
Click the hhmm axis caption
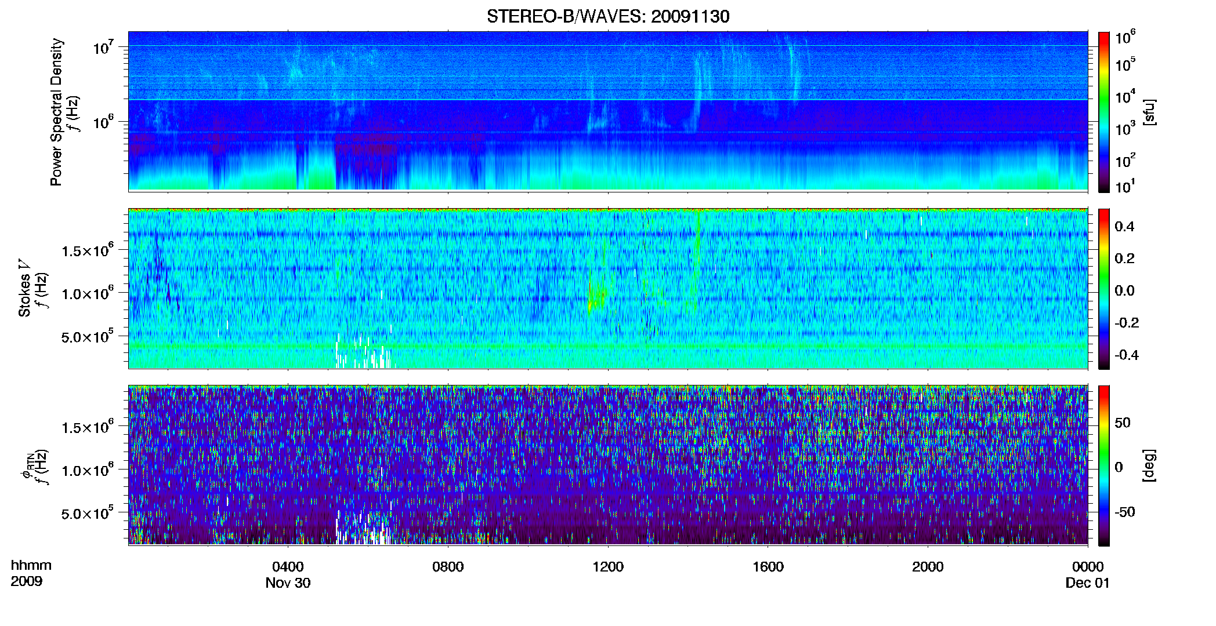click(31, 565)
